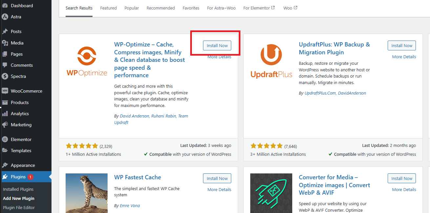This screenshot has height=213, width=430.
Task: Install the WP-Optimize plugin
Action: [x=217, y=45]
